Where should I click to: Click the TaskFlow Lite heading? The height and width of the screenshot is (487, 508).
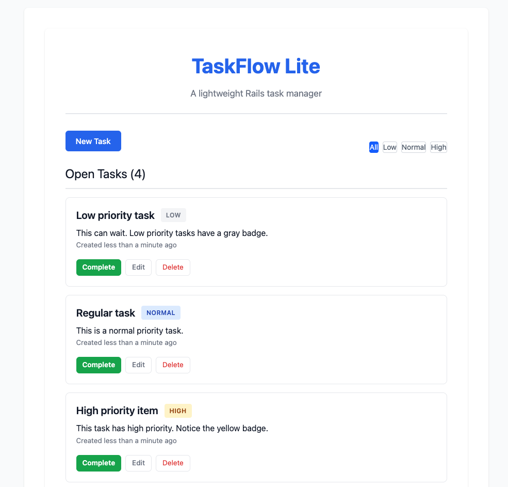[256, 66]
